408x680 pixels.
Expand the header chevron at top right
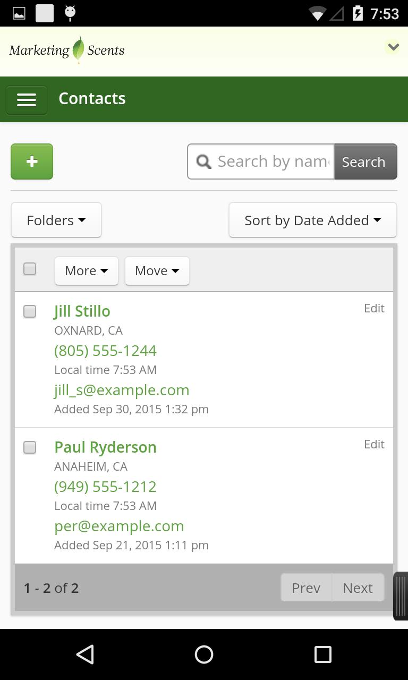pos(393,47)
